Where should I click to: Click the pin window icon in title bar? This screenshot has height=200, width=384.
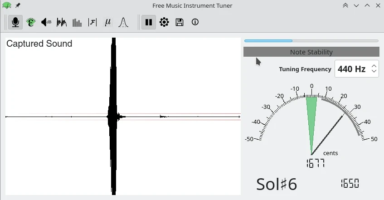pos(18,5)
